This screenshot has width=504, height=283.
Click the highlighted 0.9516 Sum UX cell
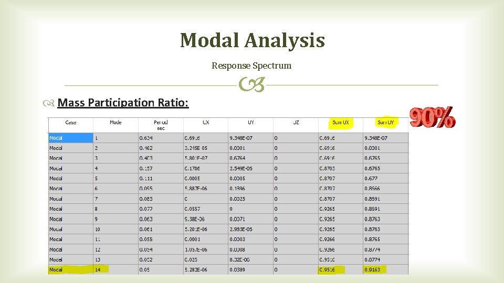coord(332,269)
